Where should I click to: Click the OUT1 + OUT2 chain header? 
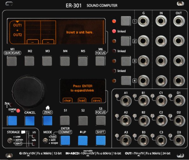17,30
